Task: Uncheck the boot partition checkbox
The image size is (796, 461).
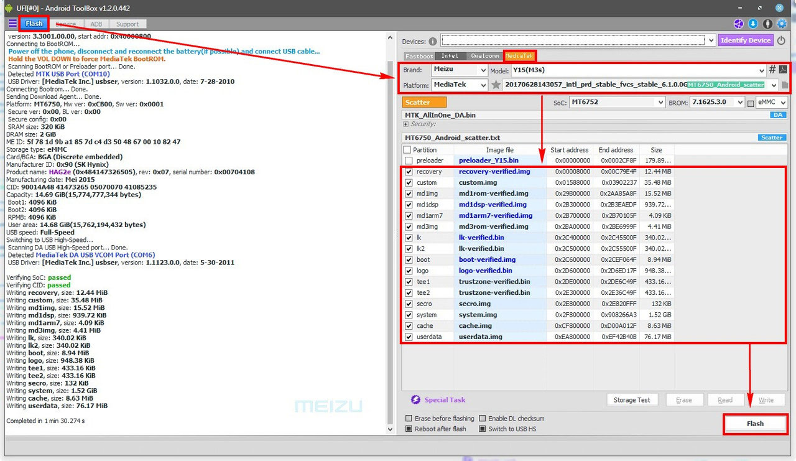Action: coord(409,260)
